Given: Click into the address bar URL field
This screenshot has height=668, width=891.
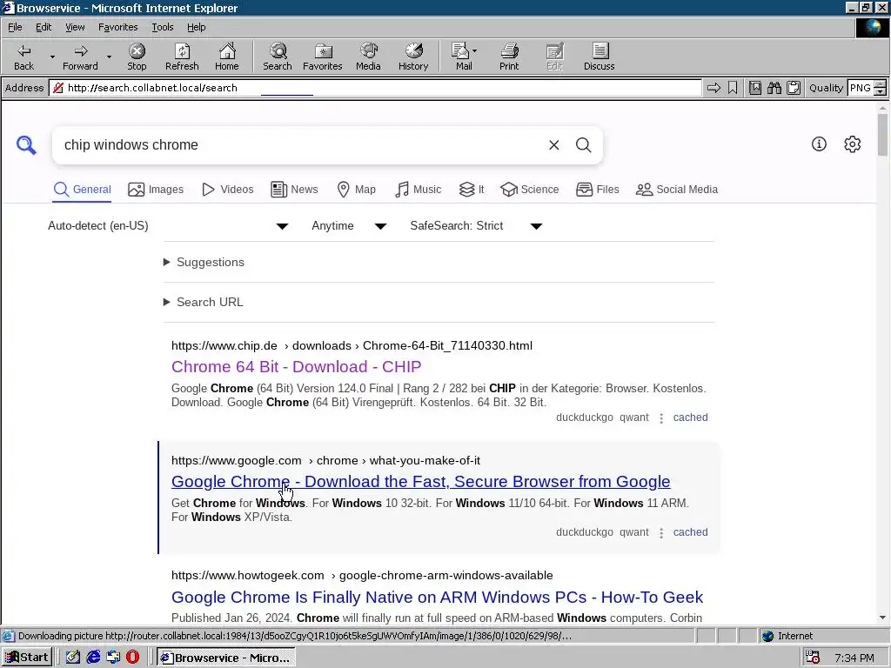Looking at the screenshot, I should [375, 88].
